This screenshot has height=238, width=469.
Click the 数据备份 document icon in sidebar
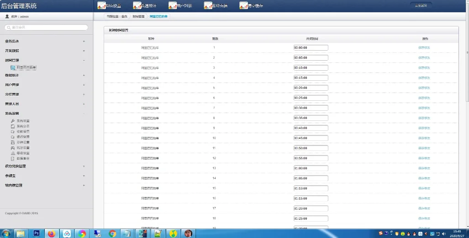coord(13,159)
